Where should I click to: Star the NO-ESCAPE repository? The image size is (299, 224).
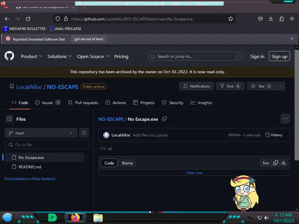coord(261,86)
